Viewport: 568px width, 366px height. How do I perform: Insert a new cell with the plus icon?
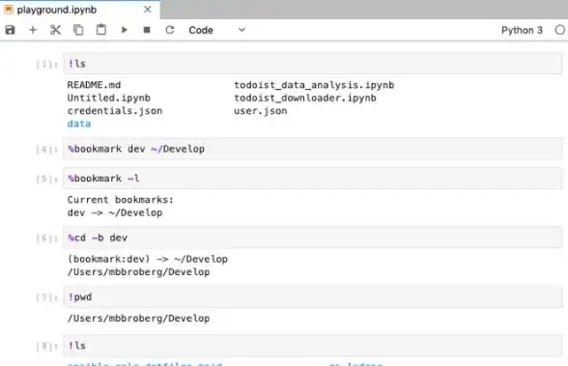(33, 30)
